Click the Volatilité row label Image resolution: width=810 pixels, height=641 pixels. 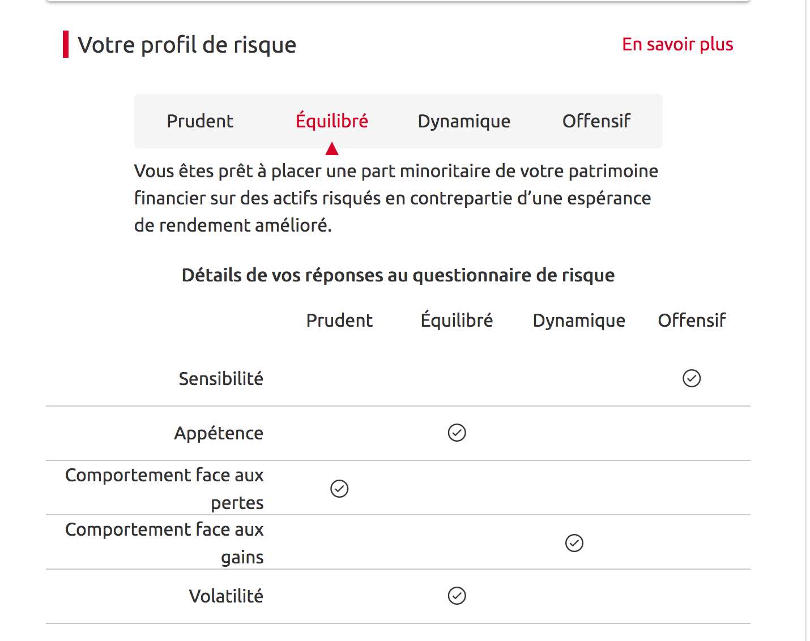[x=226, y=596]
